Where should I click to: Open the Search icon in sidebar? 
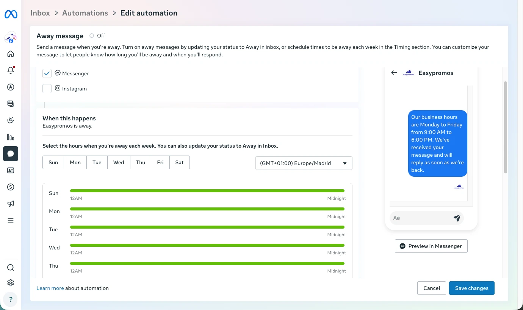point(10,267)
